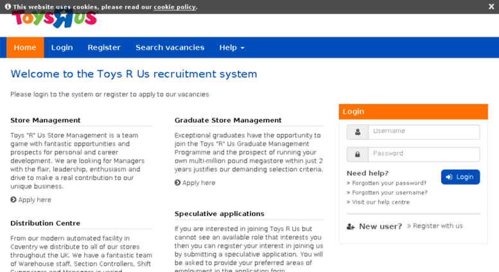The image size is (499, 272).
Task: Open Forgotten your password link
Action: point(389,183)
